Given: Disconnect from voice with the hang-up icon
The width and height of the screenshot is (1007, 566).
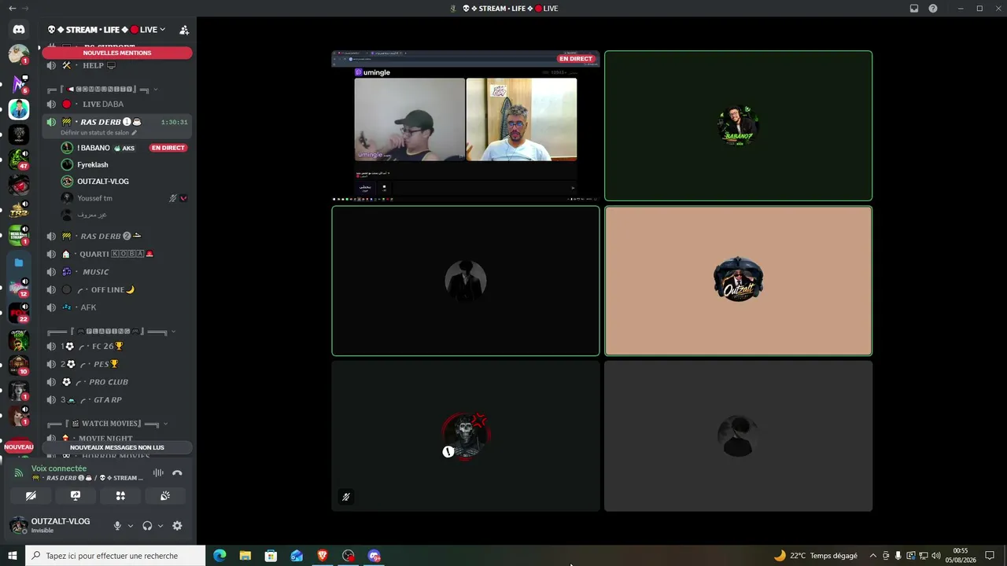Looking at the screenshot, I should [177, 473].
